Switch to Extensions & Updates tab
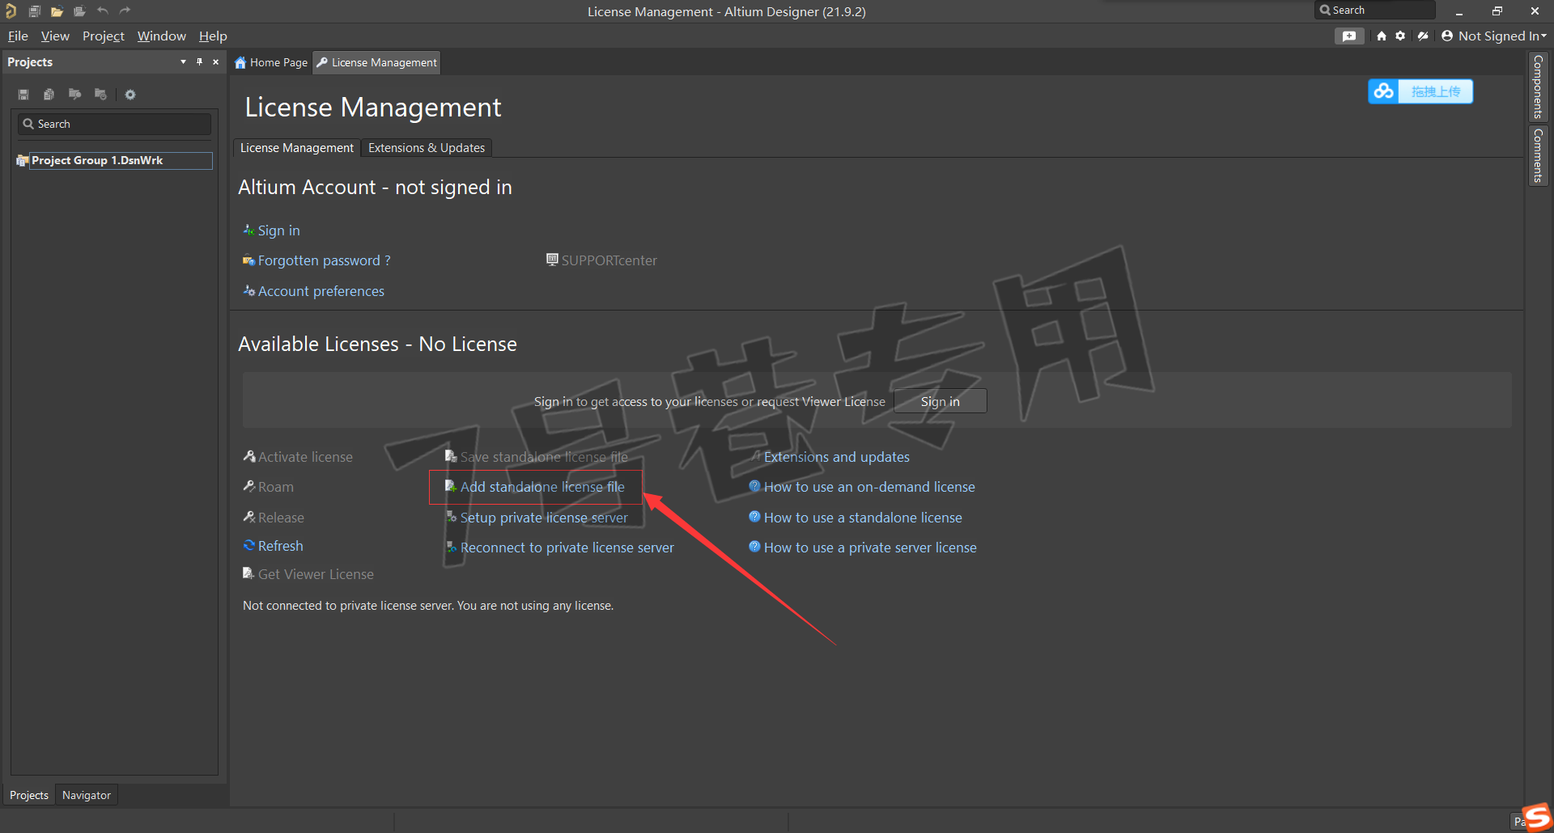 [x=427, y=148]
